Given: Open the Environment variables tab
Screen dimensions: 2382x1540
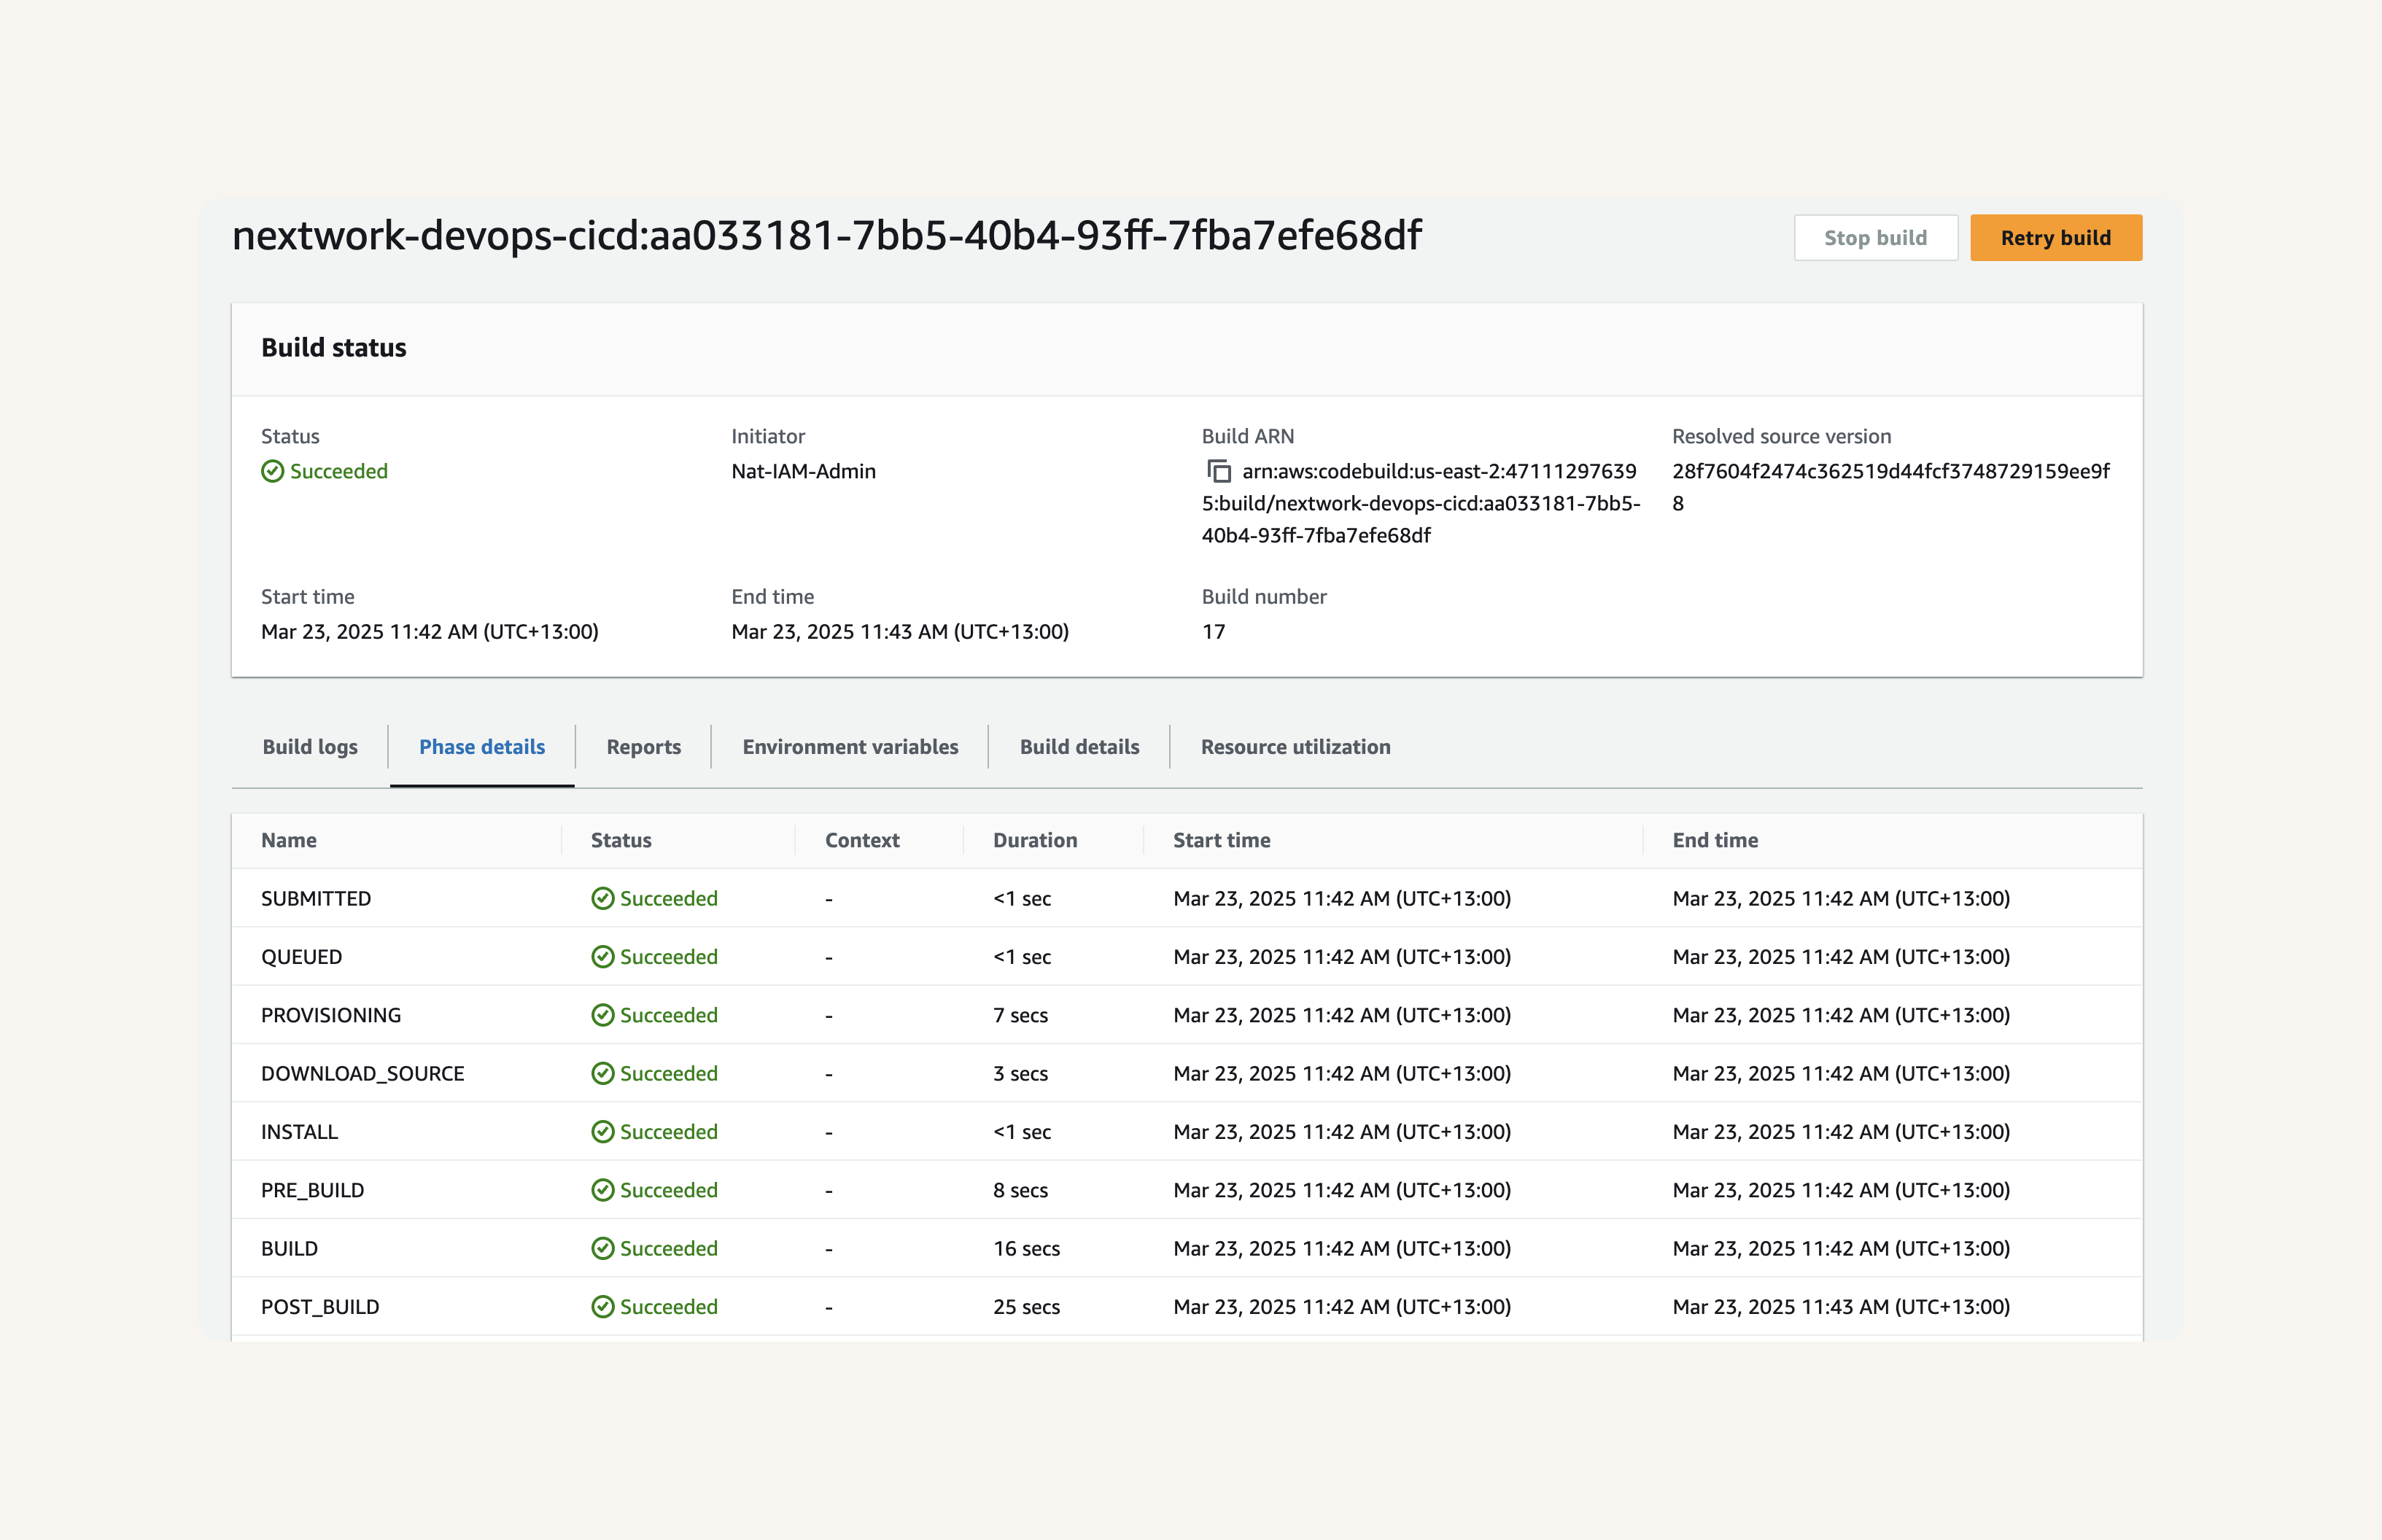Looking at the screenshot, I should [x=850, y=747].
